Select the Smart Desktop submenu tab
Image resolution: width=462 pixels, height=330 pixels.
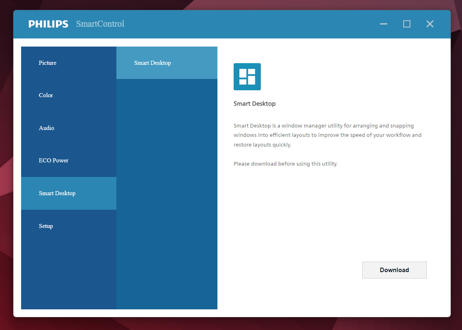pos(153,63)
